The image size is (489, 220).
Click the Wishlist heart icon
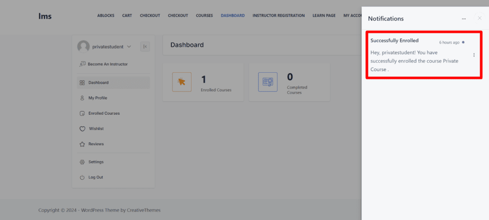[x=82, y=129]
